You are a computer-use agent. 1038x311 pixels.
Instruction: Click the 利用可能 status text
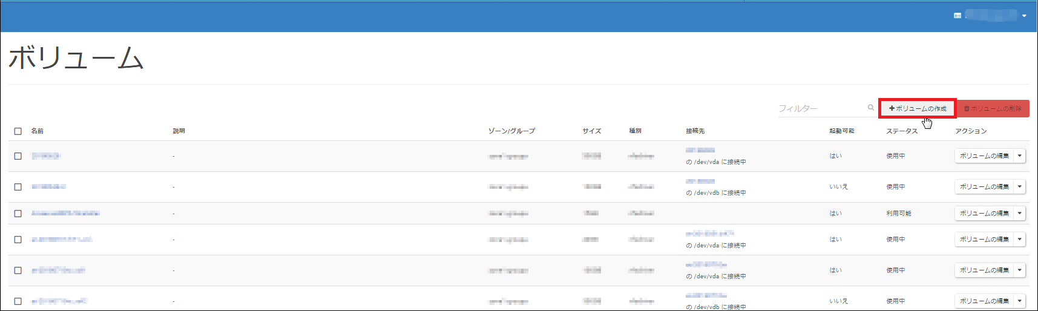pos(899,214)
